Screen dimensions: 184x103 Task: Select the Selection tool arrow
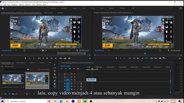click(55, 65)
